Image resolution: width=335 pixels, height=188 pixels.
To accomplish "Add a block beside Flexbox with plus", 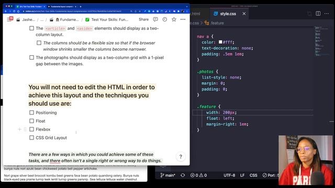I will coord(19,130).
